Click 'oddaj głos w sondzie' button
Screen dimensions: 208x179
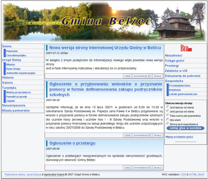[185, 128]
